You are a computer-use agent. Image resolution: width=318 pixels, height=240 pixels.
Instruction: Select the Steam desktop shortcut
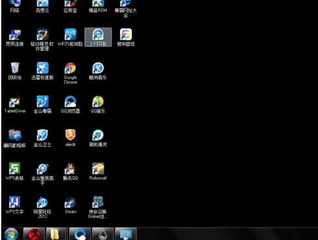(71, 205)
